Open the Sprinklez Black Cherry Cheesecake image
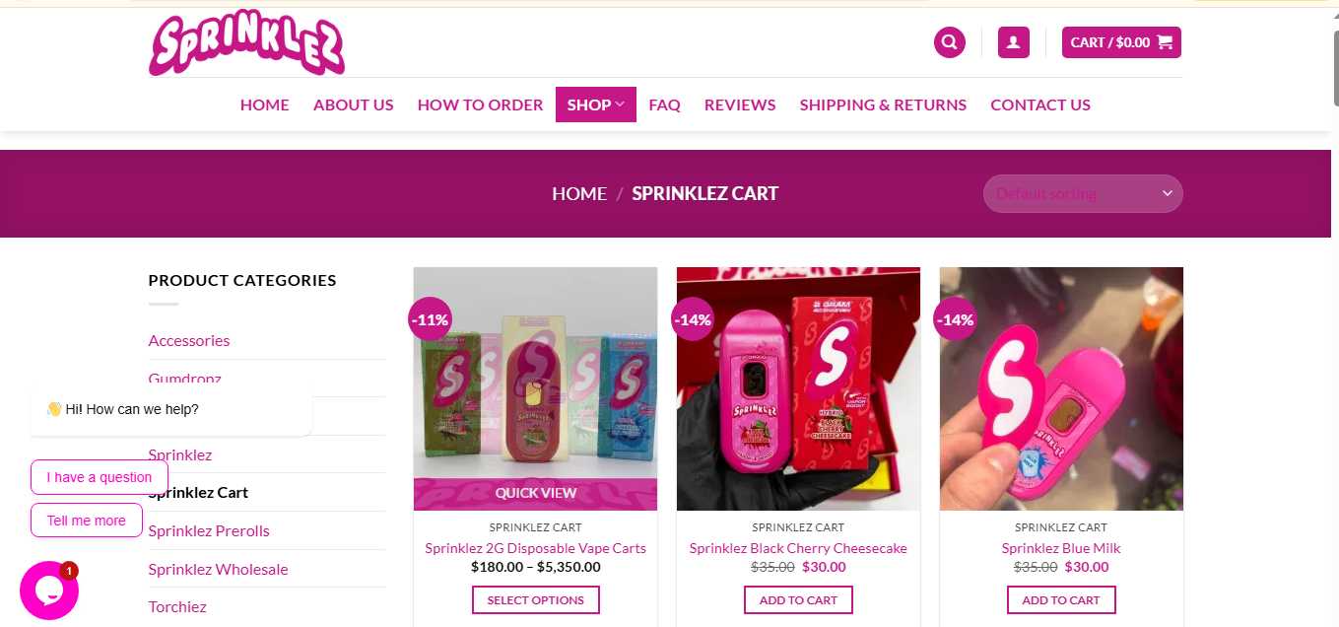Viewport: 1339px width, 627px height. (x=798, y=388)
